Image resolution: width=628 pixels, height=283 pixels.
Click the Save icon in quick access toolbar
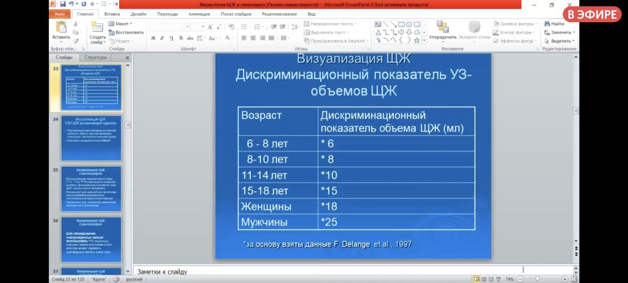pos(63,4)
